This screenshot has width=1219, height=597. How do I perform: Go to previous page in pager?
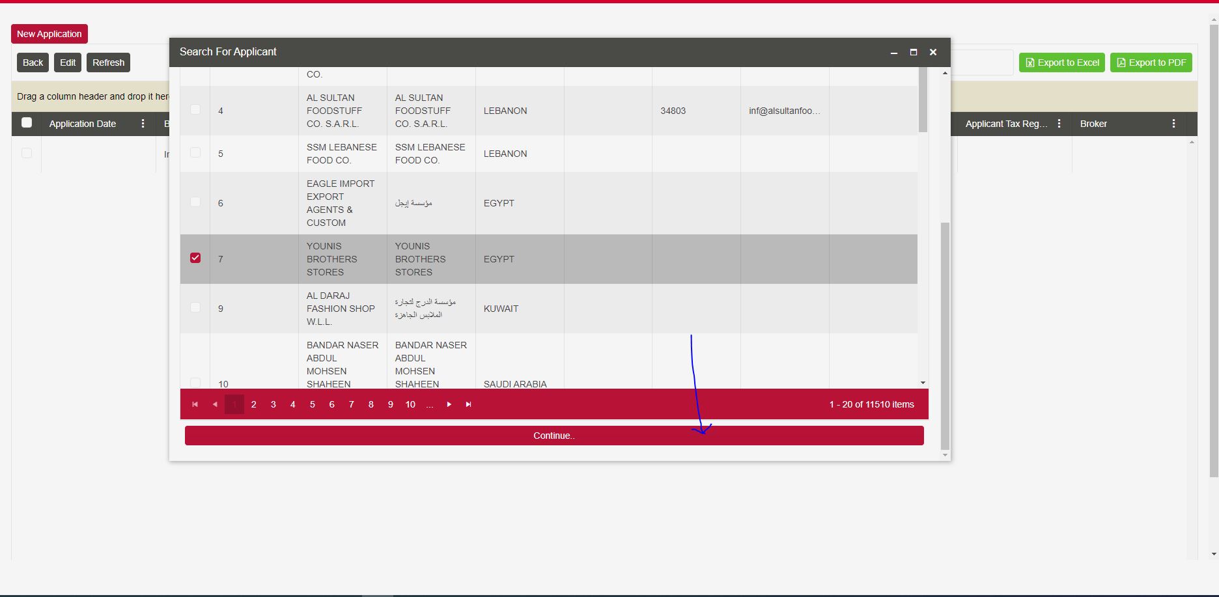[215, 404]
